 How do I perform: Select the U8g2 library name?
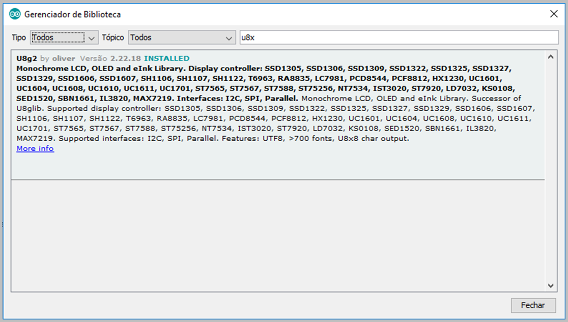(x=26, y=58)
